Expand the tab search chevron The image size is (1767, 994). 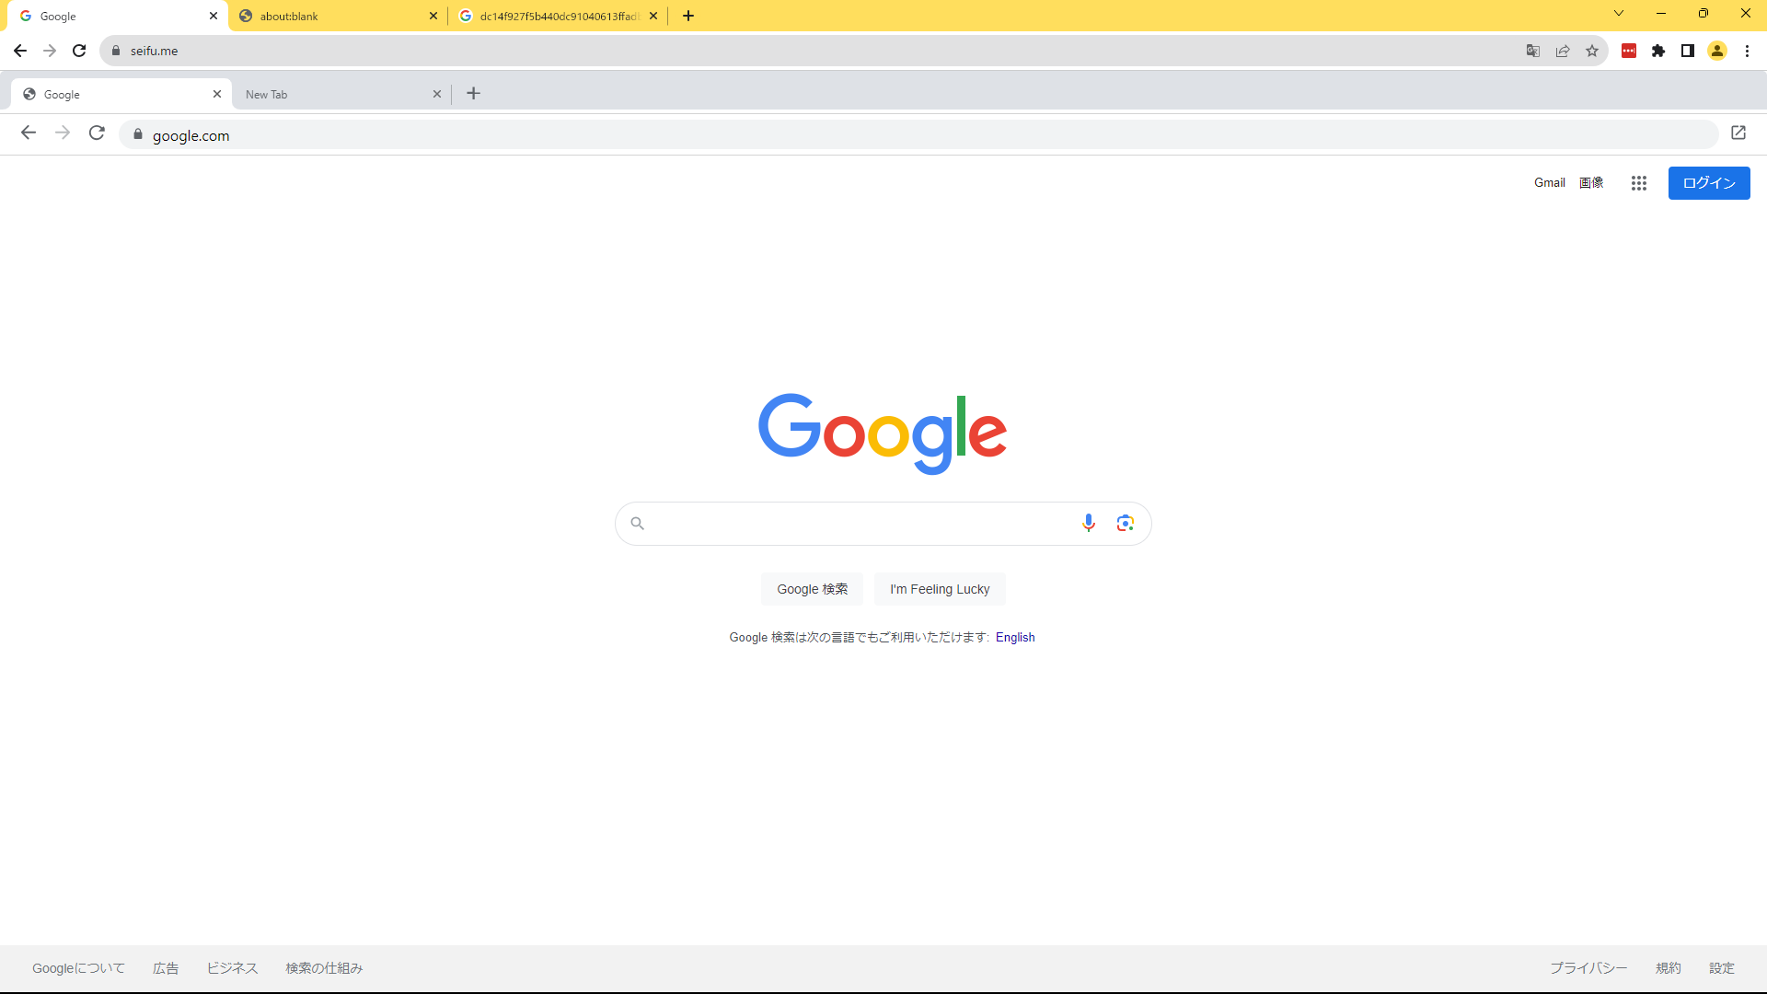click(x=1619, y=13)
